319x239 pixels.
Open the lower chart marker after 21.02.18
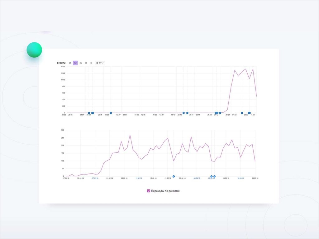pyautogui.click(x=174, y=176)
